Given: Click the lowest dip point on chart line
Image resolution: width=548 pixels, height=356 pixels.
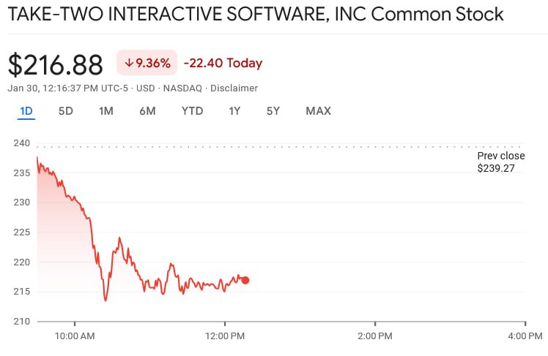Looking at the screenshot, I should (x=105, y=300).
